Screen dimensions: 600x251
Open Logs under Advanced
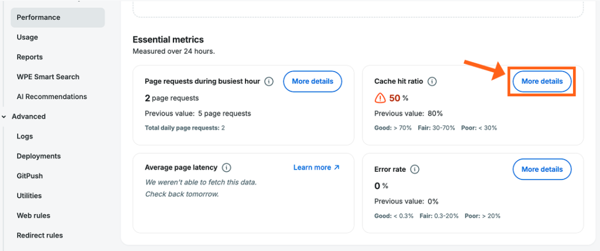(25, 137)
